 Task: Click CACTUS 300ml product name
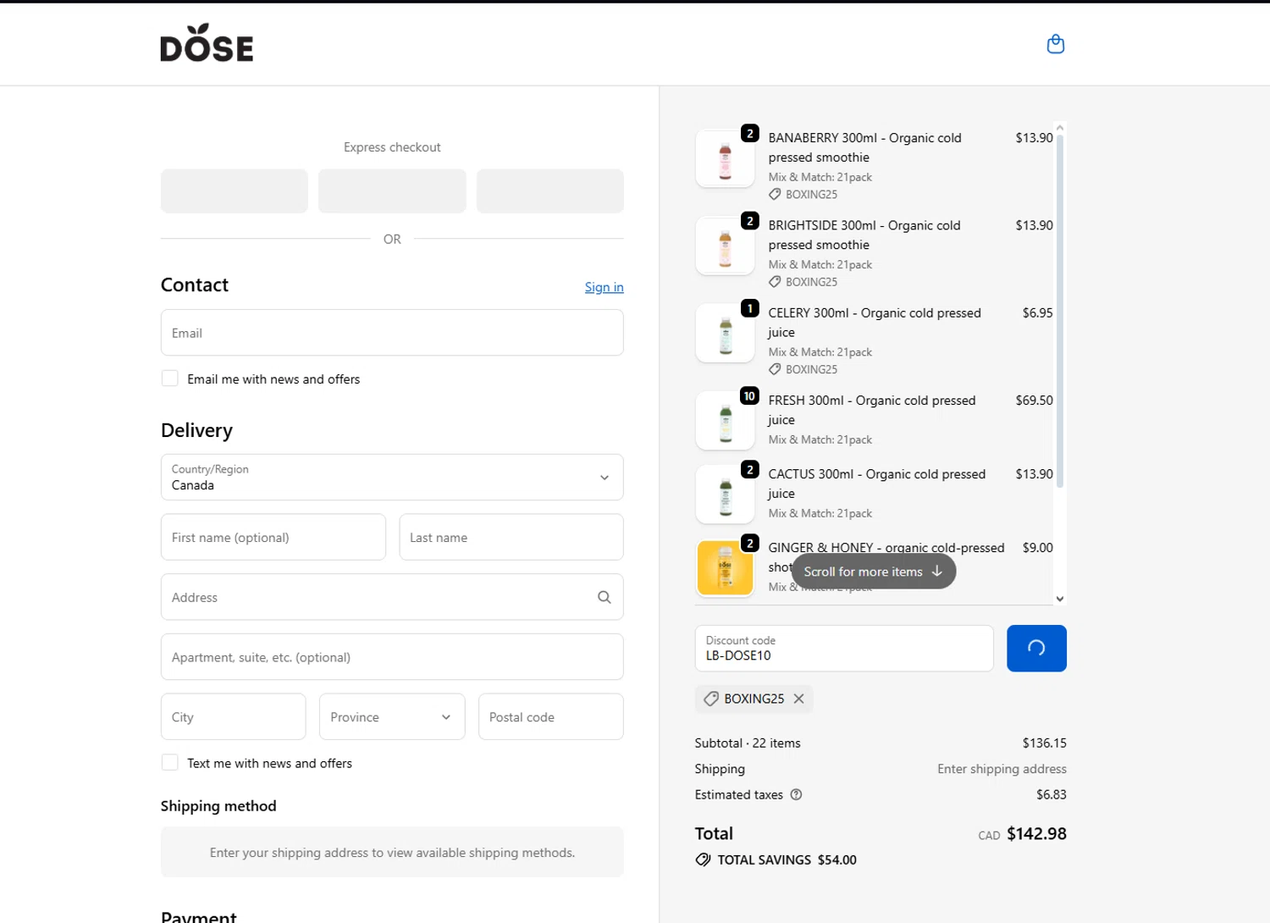coord(876,484)
